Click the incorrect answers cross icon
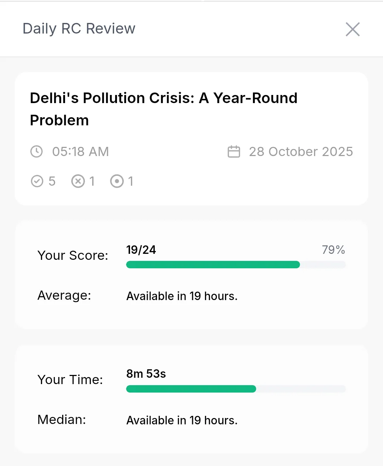The image size is (383, 466). 78,181
